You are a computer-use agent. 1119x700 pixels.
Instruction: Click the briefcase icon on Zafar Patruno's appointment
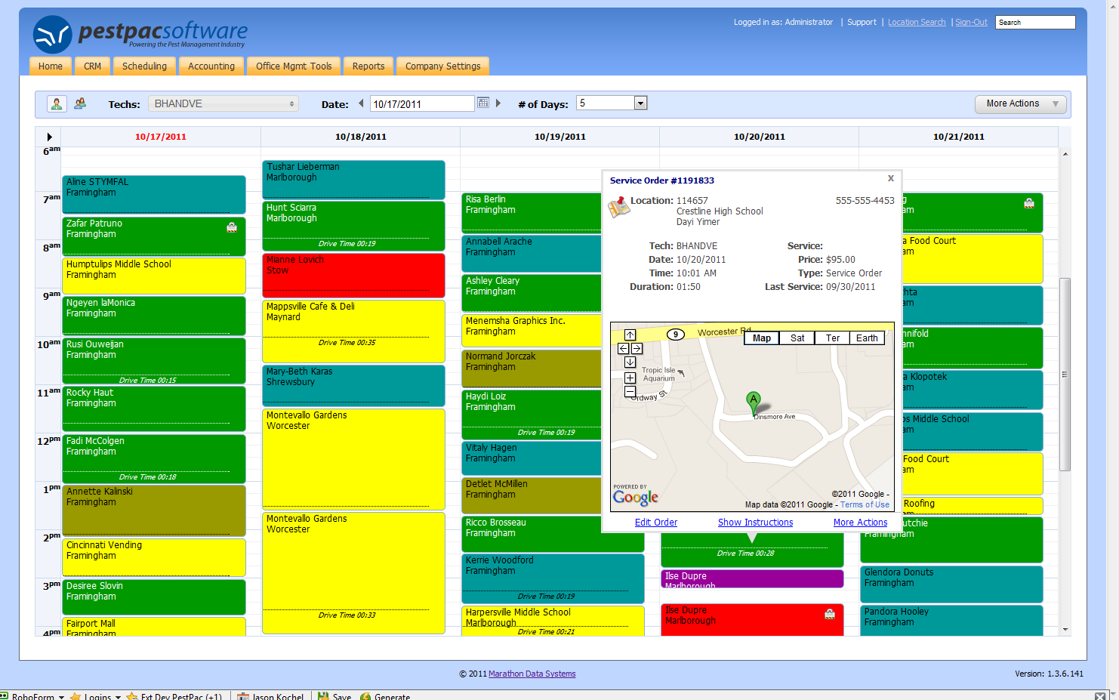tap(232, 227)
